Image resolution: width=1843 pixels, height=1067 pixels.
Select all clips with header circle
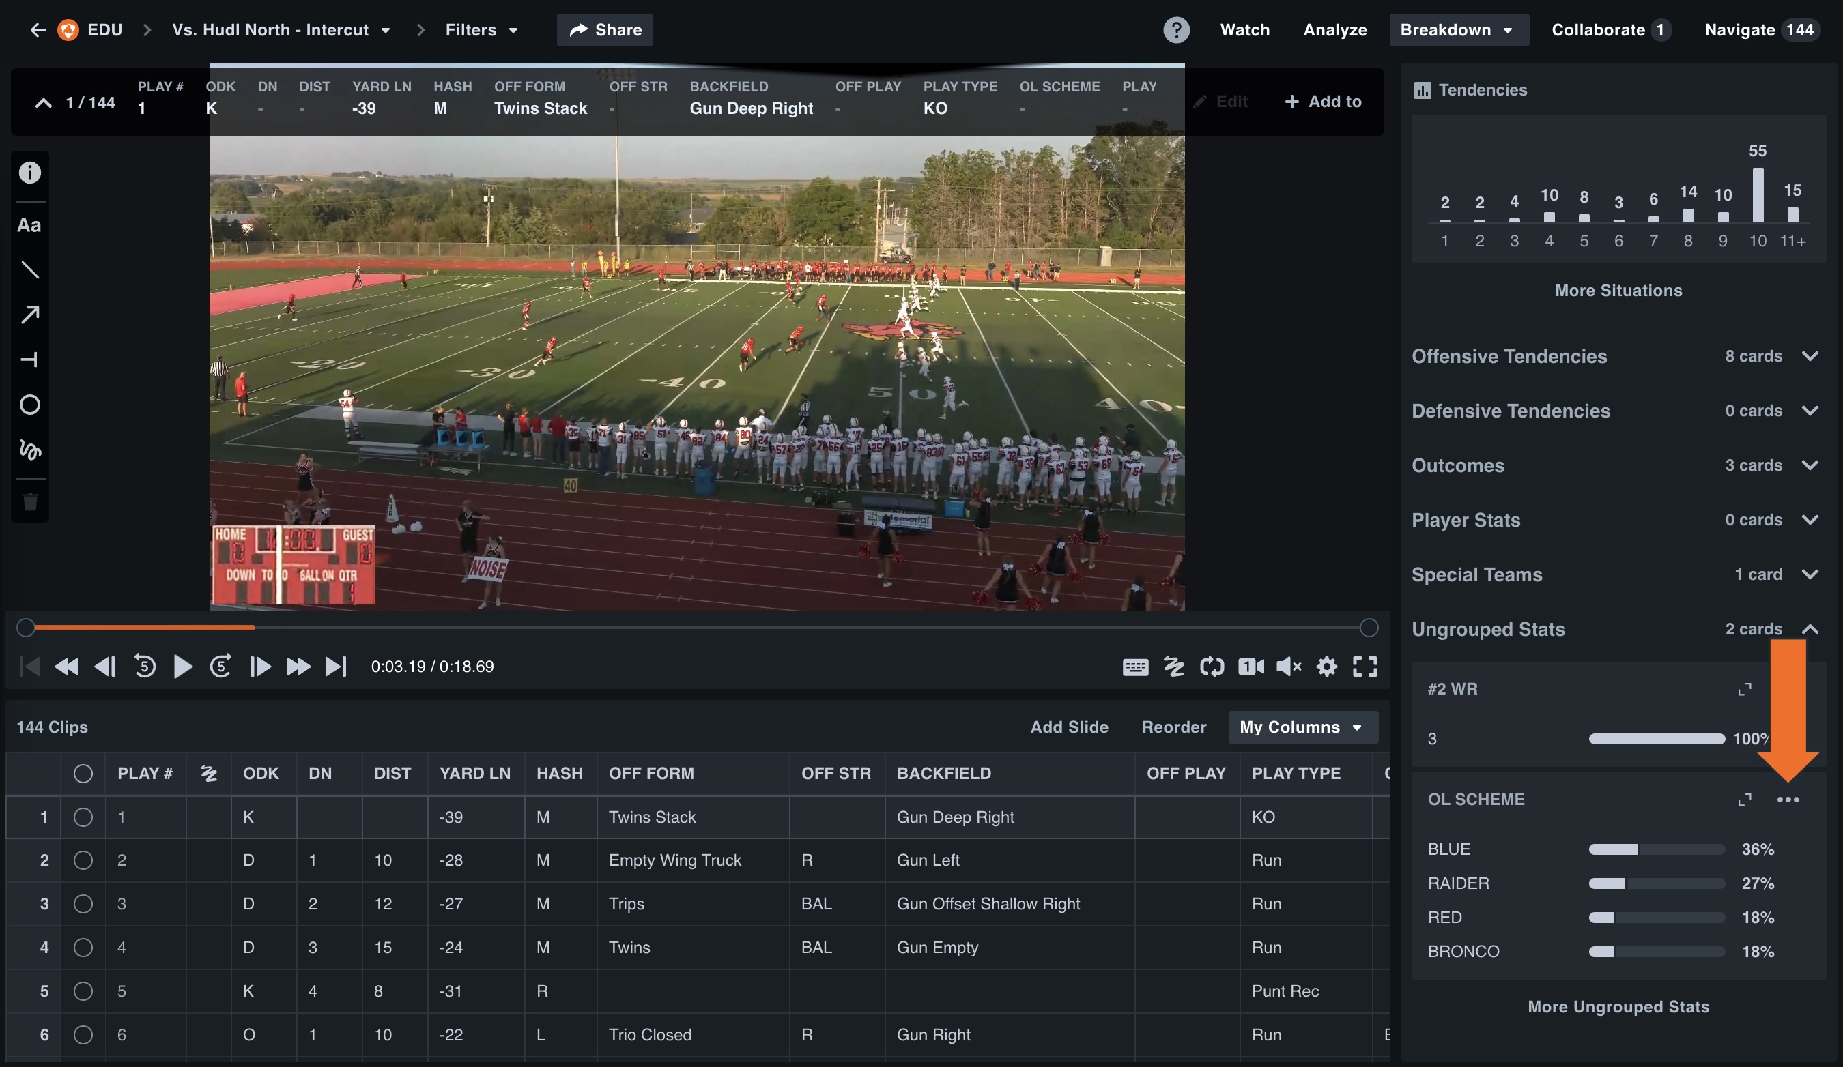(x=83, y=773)
